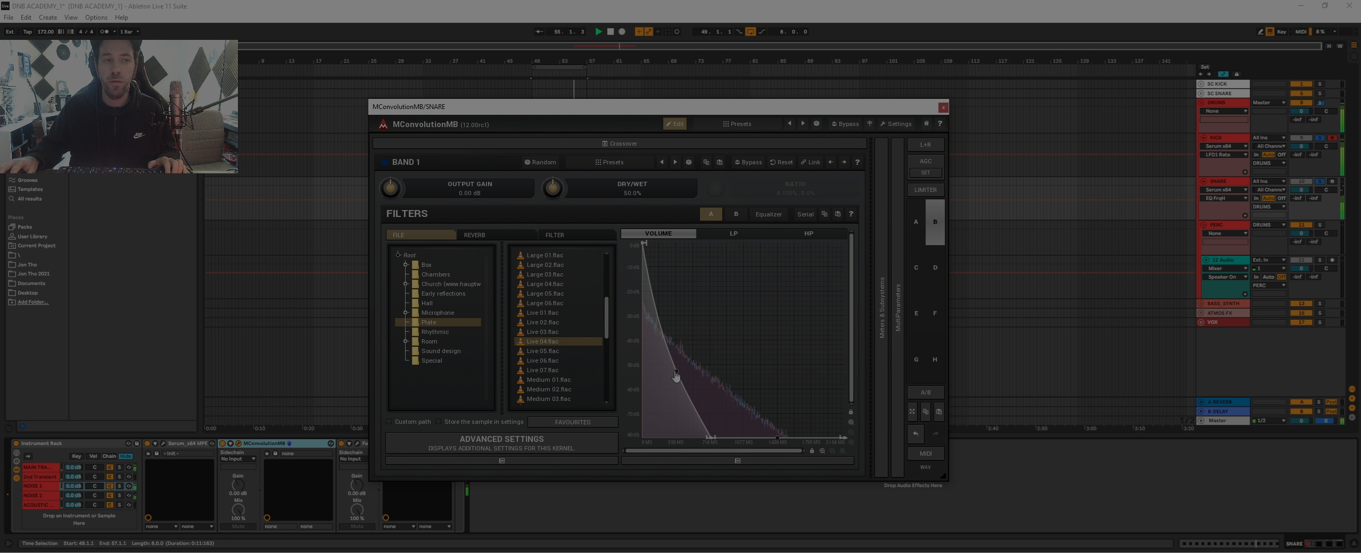Click the Band 1 paste icon
This screenshot has width=1361, height=553.
(720, 162)
